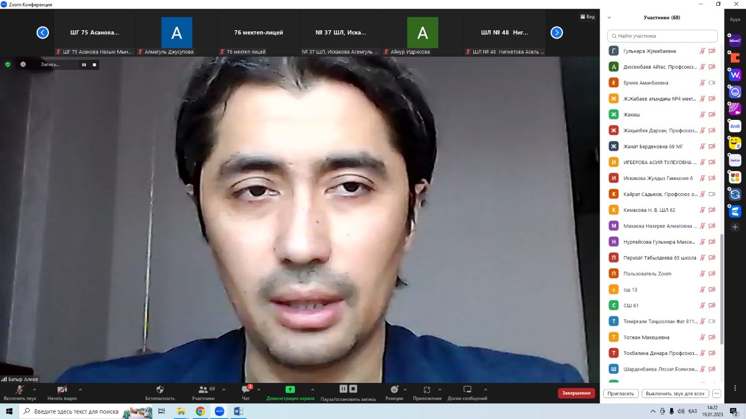This screenshot has width=746, height=419.
Task: Click the Apps tab header in sidebar
Action: [x=735, y=19]
